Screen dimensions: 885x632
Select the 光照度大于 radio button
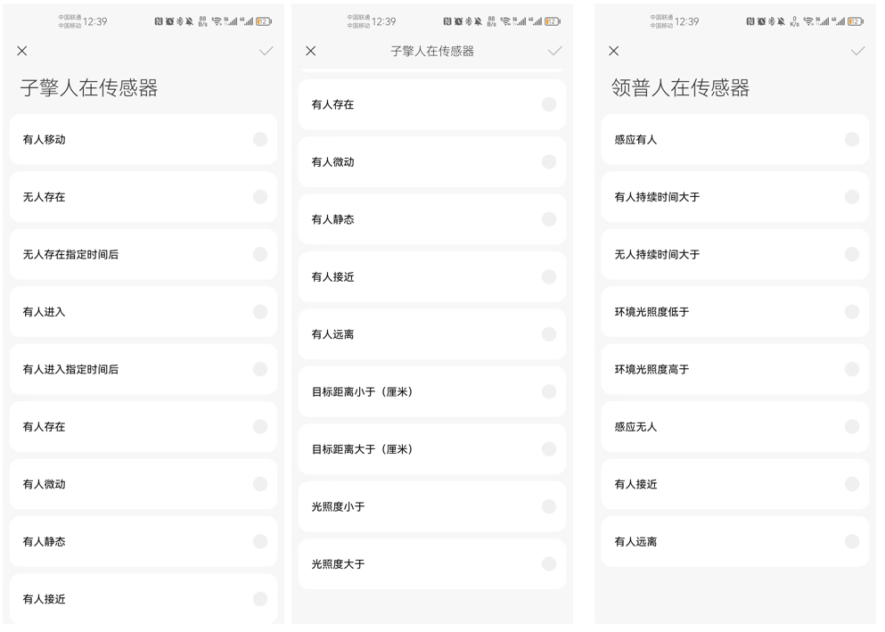click(x=549, y=564)
